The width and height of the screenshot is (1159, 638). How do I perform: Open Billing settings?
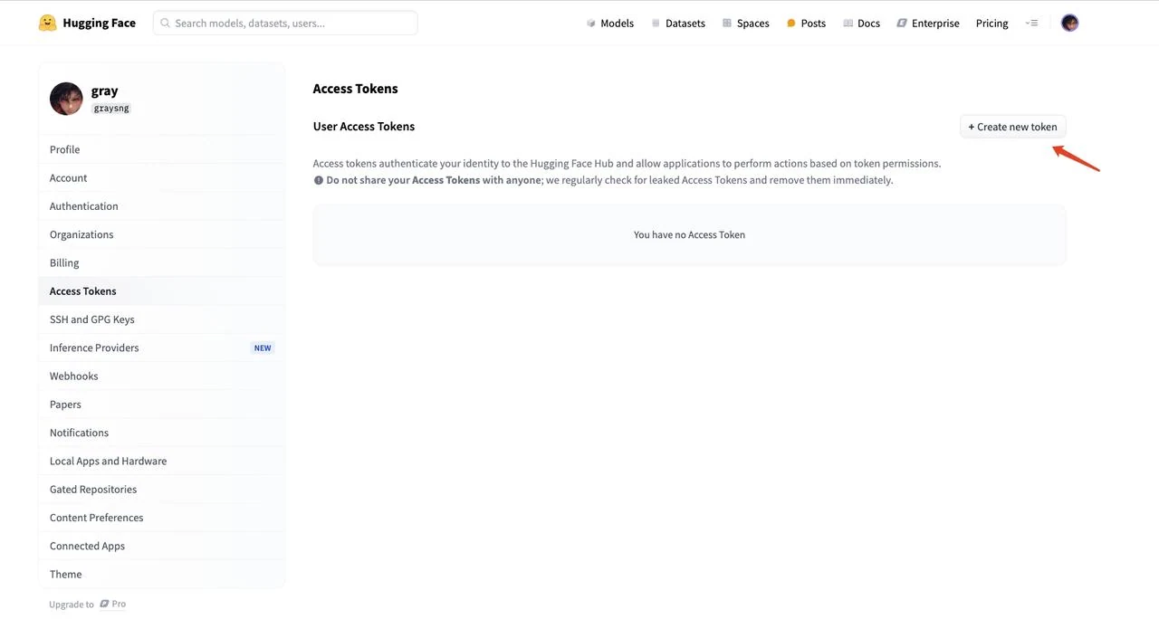(x=161, y=262)
